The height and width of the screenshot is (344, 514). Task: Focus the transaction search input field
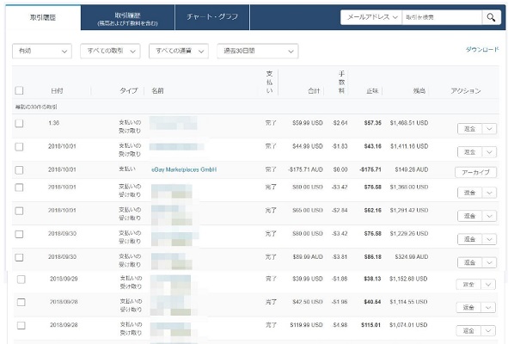pyautogui.click(x=442, y=17)
